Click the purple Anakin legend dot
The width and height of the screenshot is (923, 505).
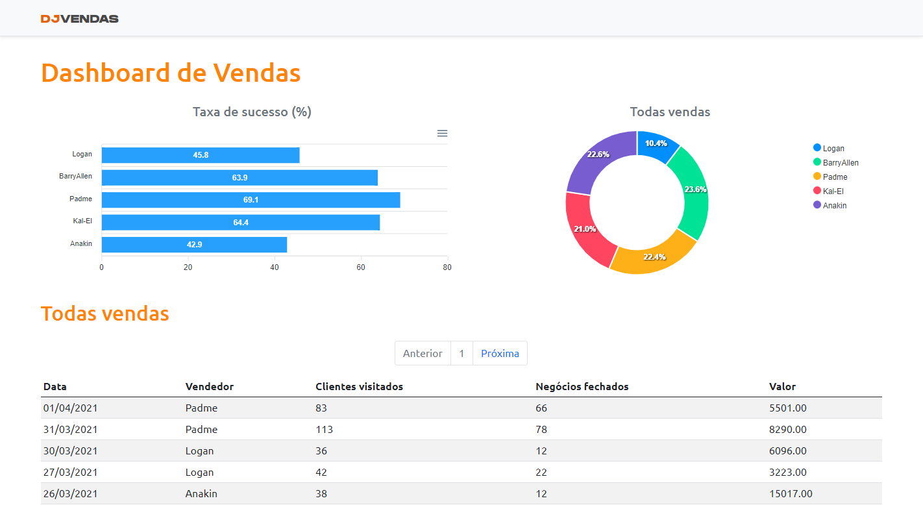(817, 205)
